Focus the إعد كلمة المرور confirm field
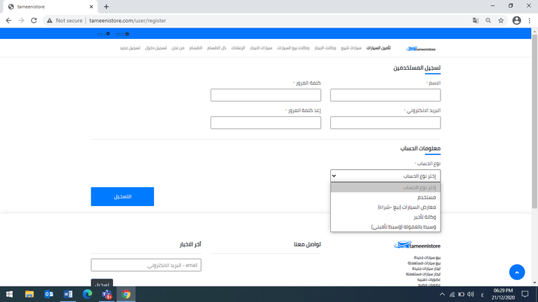Screen dimensions: 538x302 [266, 123]
